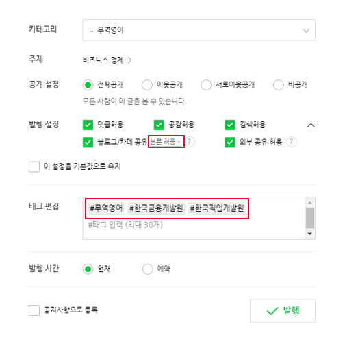This screenshot has width=345, height=346.
Task: Collapse 발행 설정 with the up chevron
Action: [x=311, y=125]
